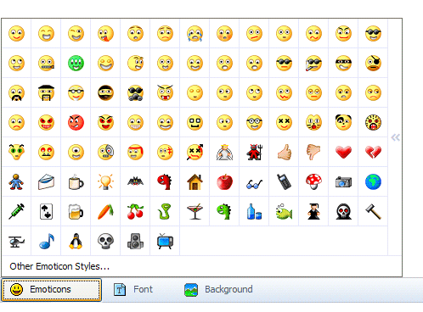This screenshot has width=423, height=312.
Task: Pick the panda face emoticon
Action: coord(343,122)
